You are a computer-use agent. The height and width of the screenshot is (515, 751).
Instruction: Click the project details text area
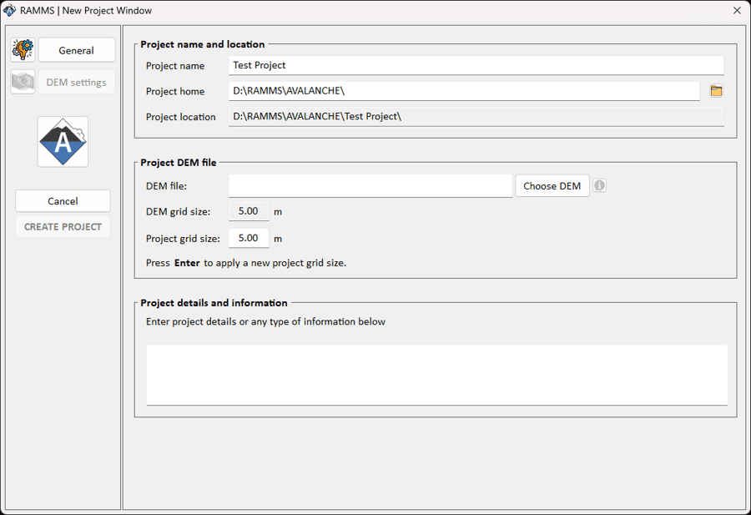436,375
